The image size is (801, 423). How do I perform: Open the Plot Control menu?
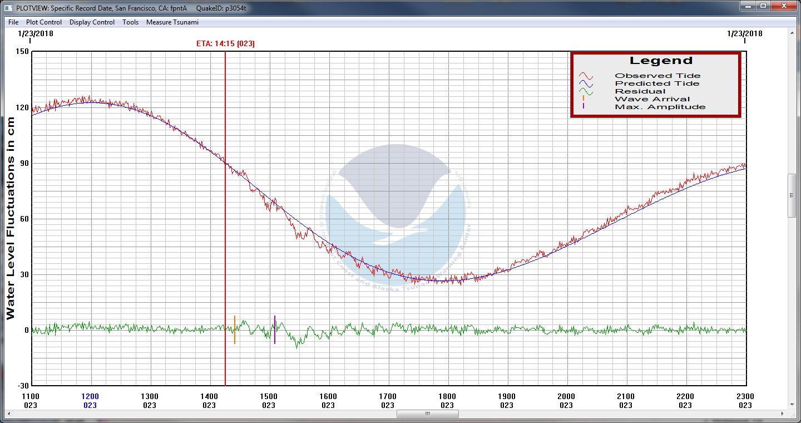pos(44,22)
